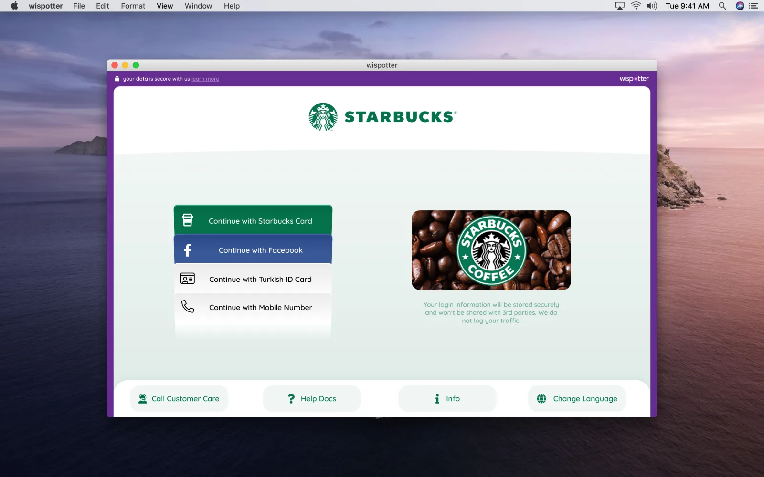Click the Starbucks Coffee beans card image
Screen dimensions: 764x477
tap(491, 250)
